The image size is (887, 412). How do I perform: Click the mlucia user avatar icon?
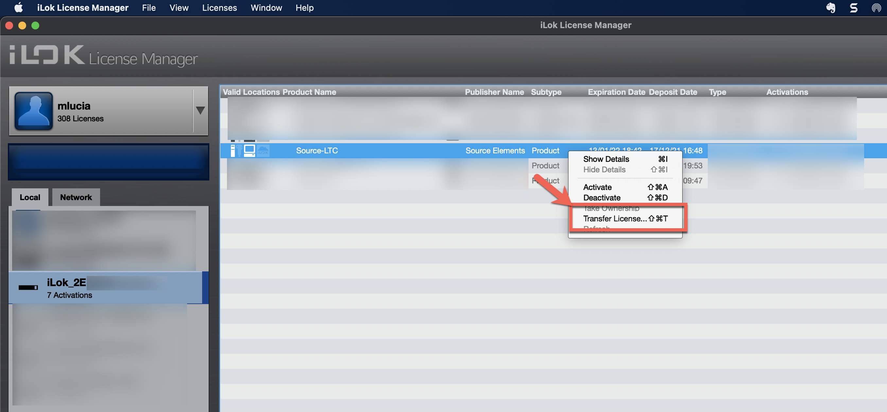34,111
